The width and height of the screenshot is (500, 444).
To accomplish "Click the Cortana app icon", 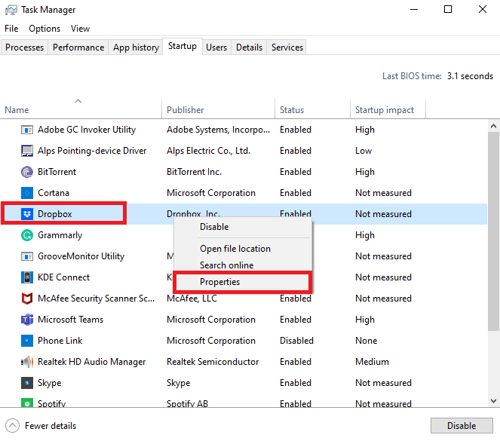I will (x=27, y=193).
